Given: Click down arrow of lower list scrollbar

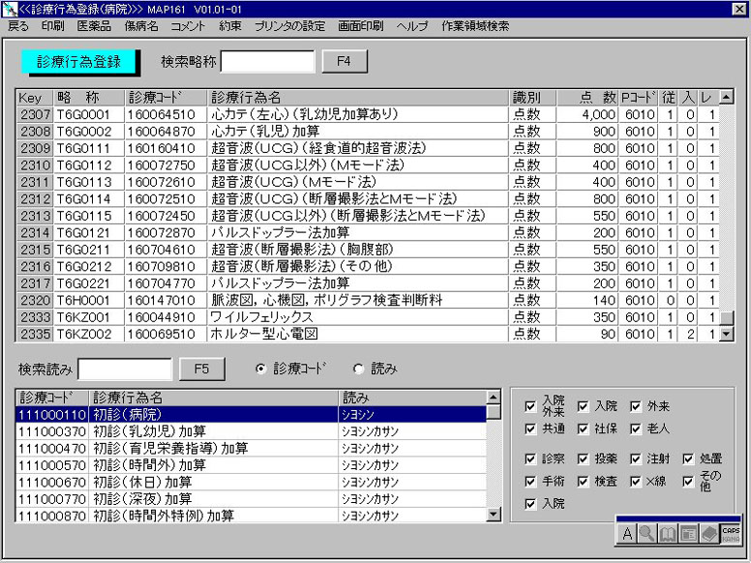Looking at the screenshot, I should click(x=494, y=516).
